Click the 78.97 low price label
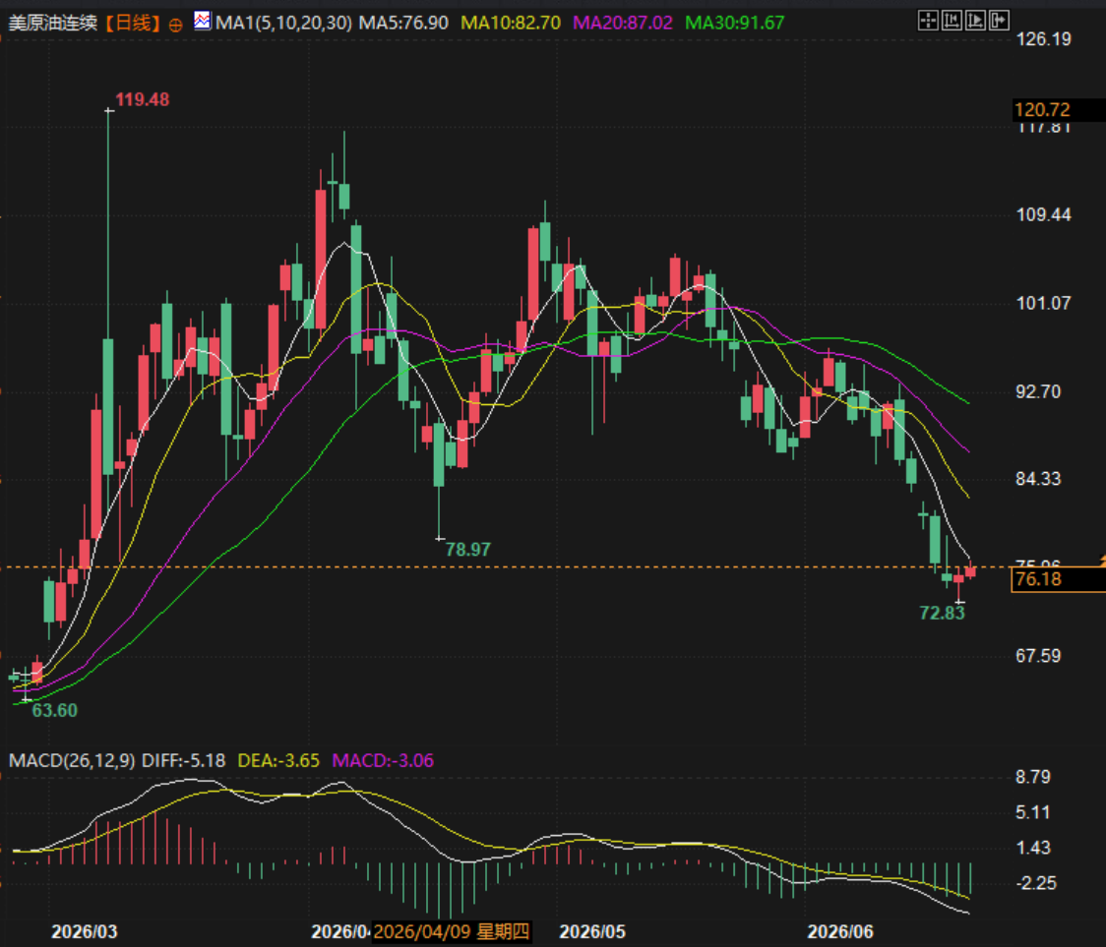The width and height of the screenshot is (1106, 947). tap(467, 550)
